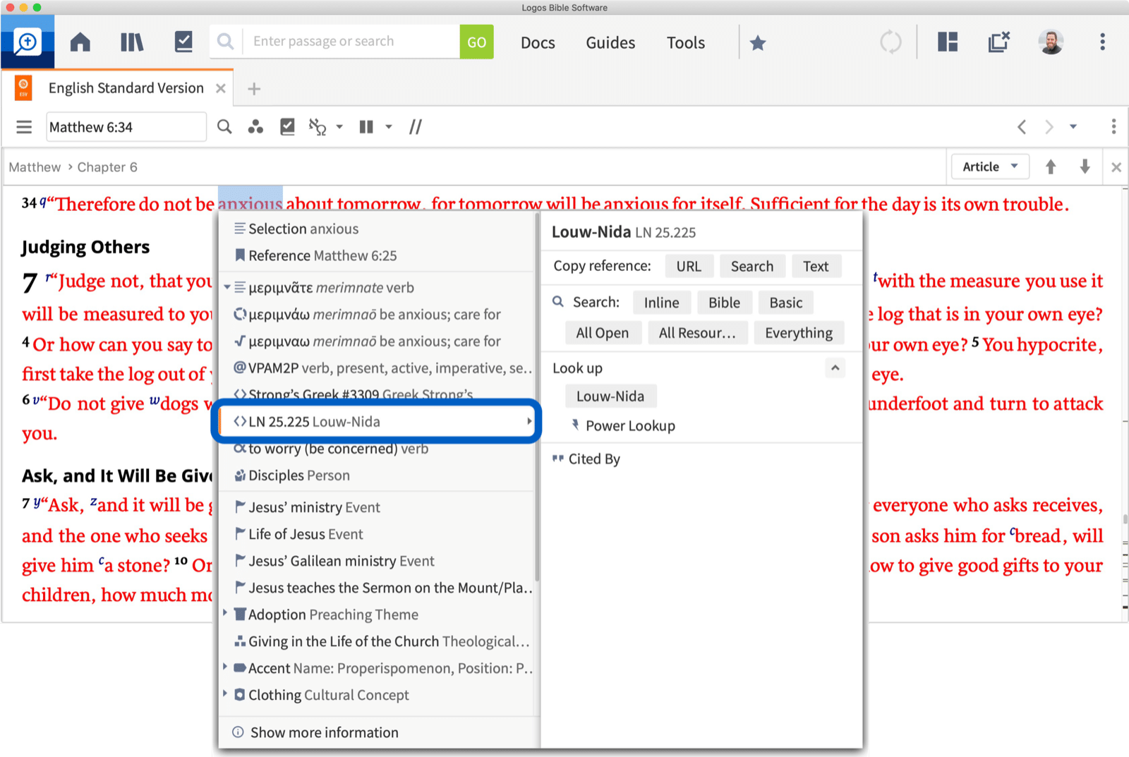The width and height of the screenshot is (1129, 757).
Task: Click the Inline search button
Action: [662, 303]
